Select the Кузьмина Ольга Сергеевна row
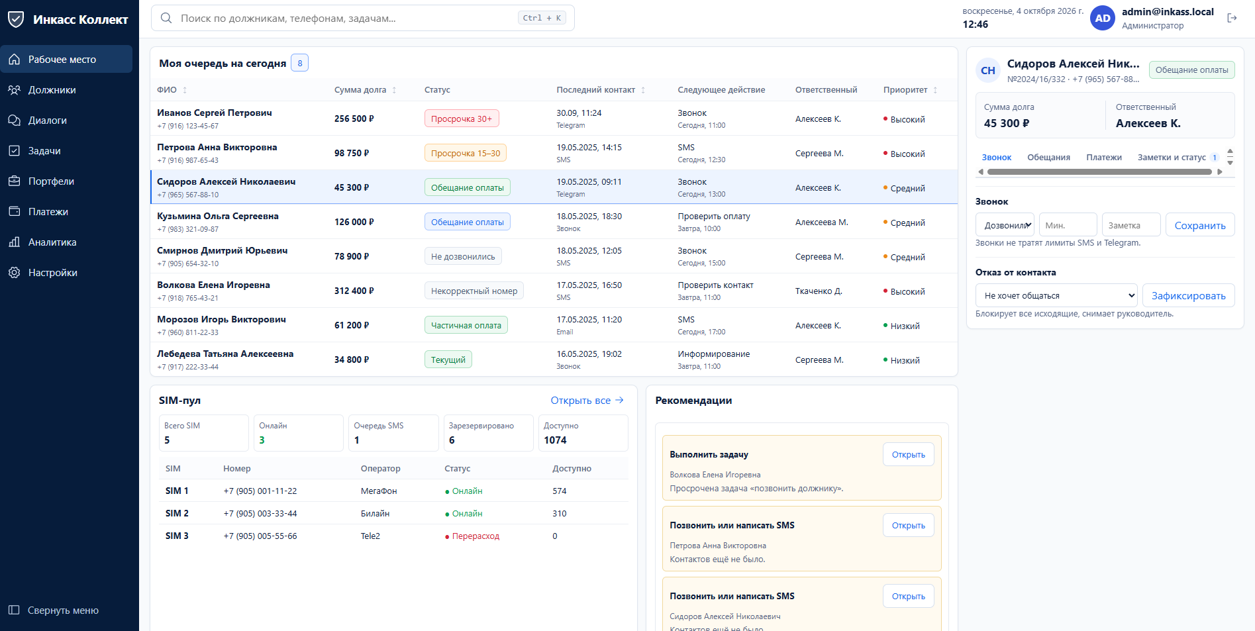The width and height of the screenshot is (1255, 631). (554, 222)
